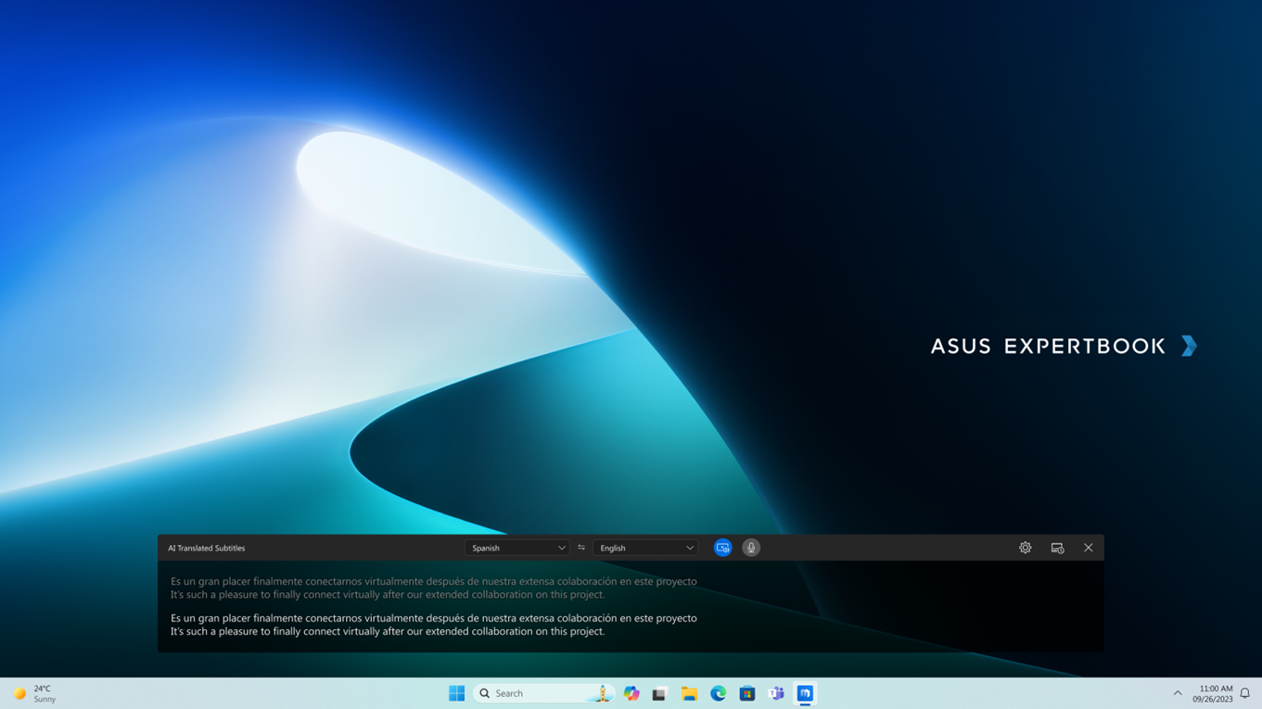Open File Explorer from the taskbar
This screenshot has height=709, width=1262.
[x=689, y=693]
